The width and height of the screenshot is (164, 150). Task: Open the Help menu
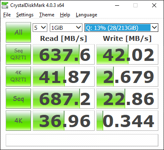coord(65,15)
